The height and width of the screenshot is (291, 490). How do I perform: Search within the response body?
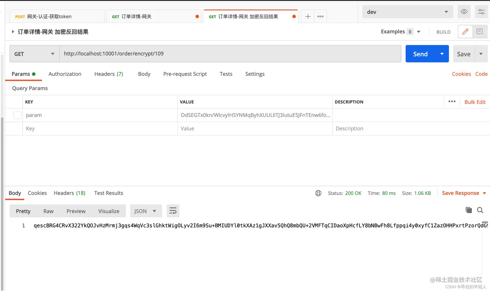(x=480, y=210)
